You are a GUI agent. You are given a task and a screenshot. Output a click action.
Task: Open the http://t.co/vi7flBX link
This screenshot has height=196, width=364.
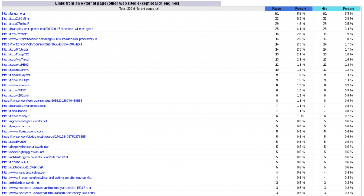[x=14, y=90]
